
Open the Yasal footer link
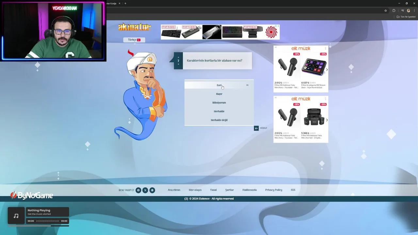click(x=213, y=190)
